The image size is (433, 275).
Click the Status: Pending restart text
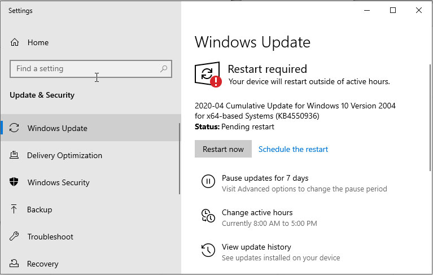coord(234,126)
